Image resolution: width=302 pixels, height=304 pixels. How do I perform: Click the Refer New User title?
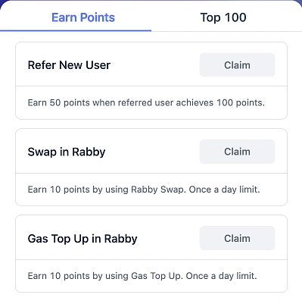coord(69,65)
